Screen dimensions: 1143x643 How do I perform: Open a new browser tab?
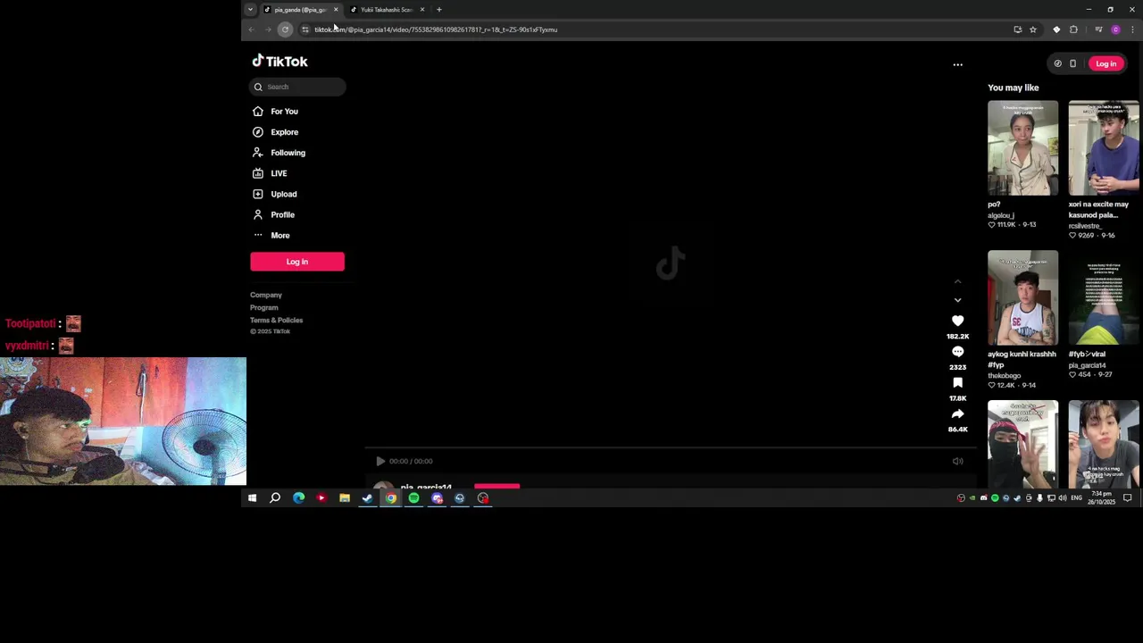438,10
